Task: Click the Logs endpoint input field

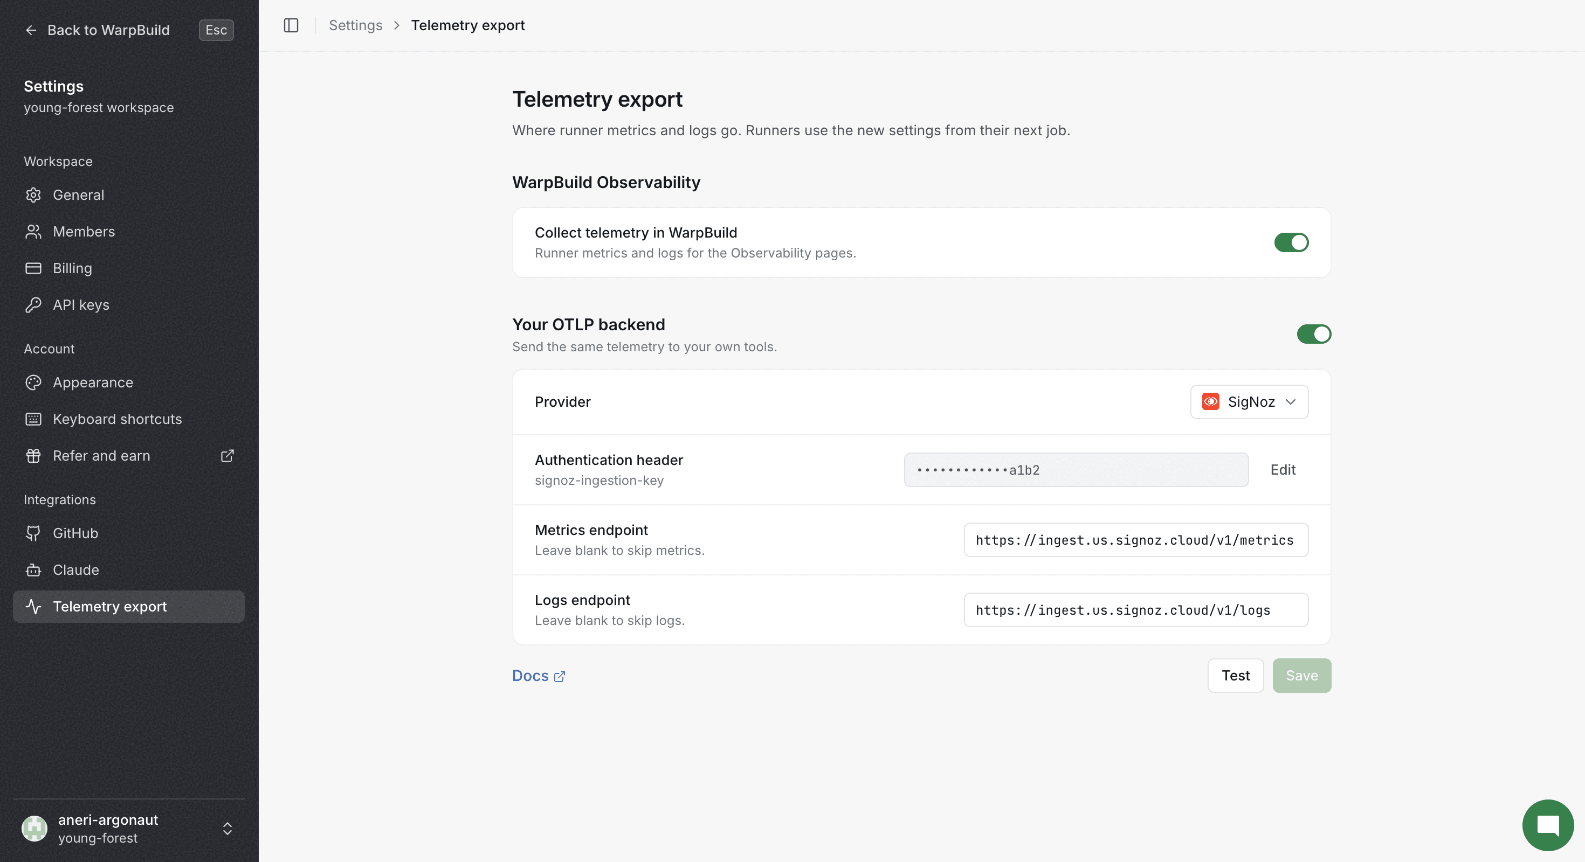Action: click(x=1136, y=610)
